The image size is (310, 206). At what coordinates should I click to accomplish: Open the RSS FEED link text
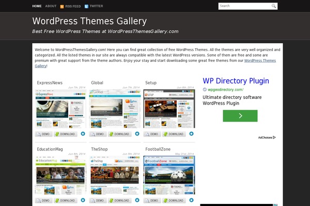coord(73,7)
